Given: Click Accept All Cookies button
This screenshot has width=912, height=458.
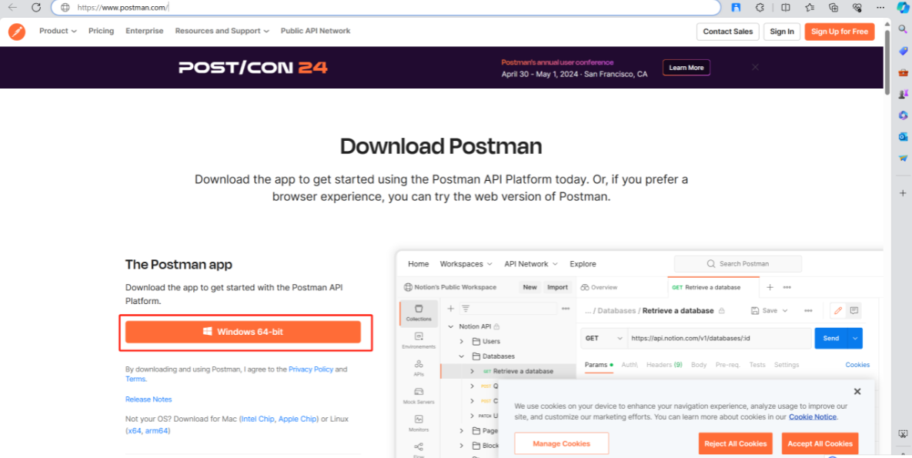Looking at the screenshot, I should [x=820, y=443].
